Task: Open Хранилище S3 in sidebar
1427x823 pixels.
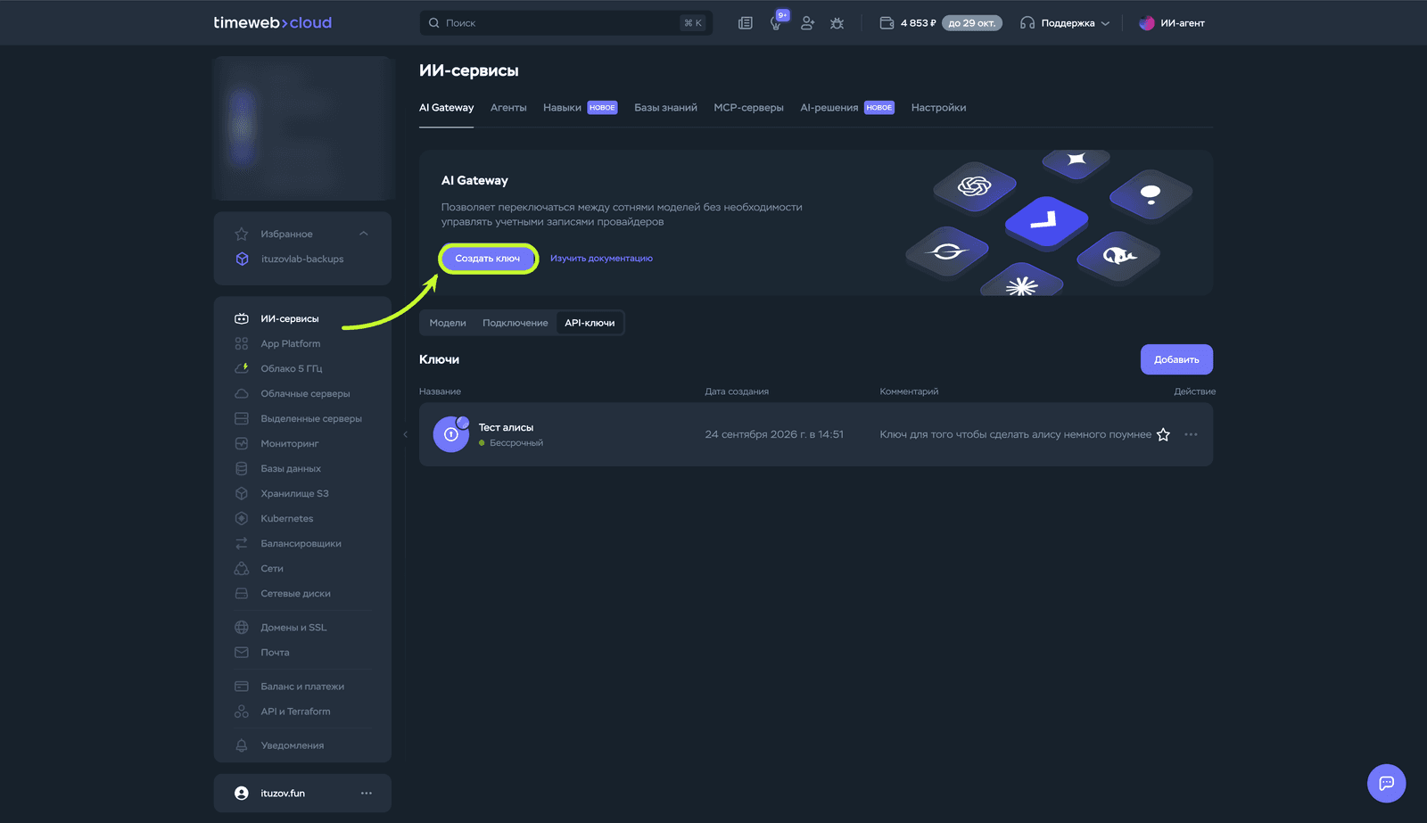Action: point(294,493)
